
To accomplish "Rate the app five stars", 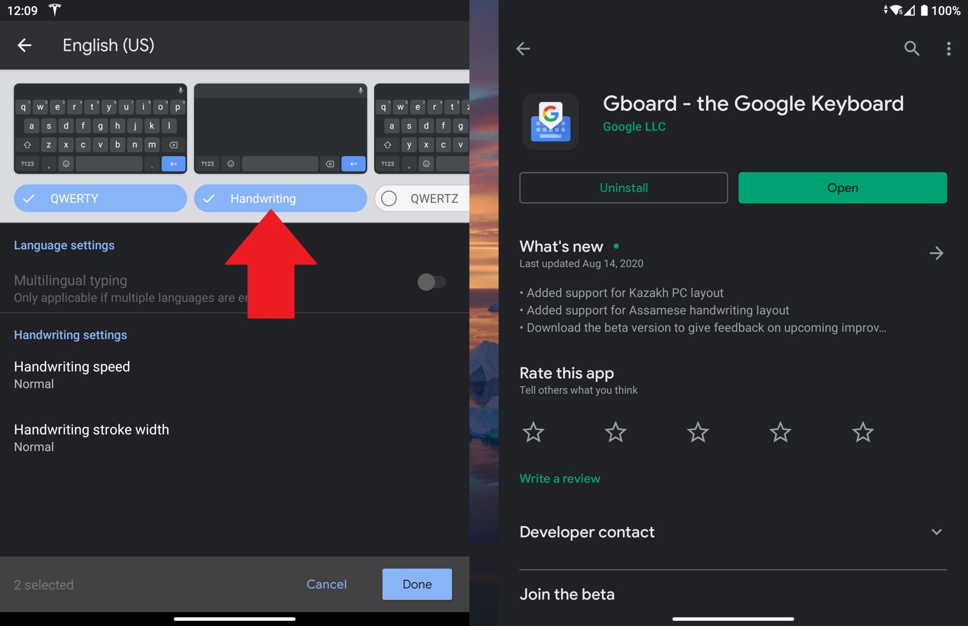I will click(x=863, y=432).
